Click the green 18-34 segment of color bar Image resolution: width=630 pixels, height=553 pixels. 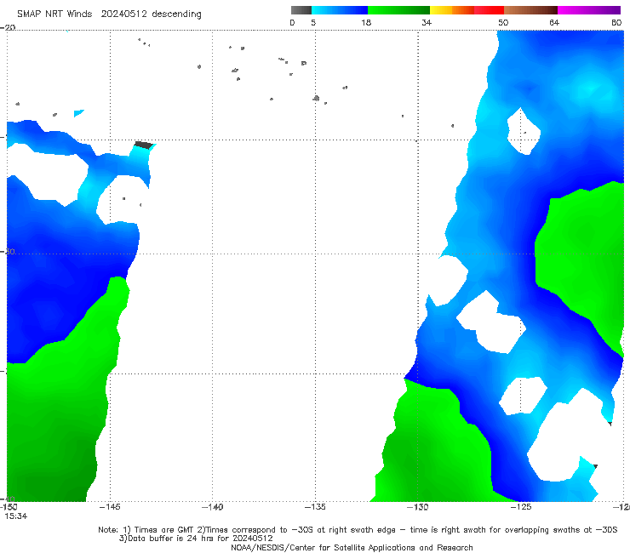(x=398, y=10)
